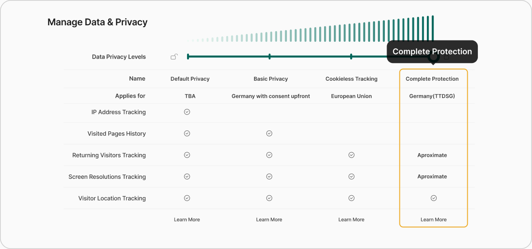532x249 pixels.
Task: Click IP Address Tracking check for Default Privacy
Action: pyautogui.click(x=187, y=112)
